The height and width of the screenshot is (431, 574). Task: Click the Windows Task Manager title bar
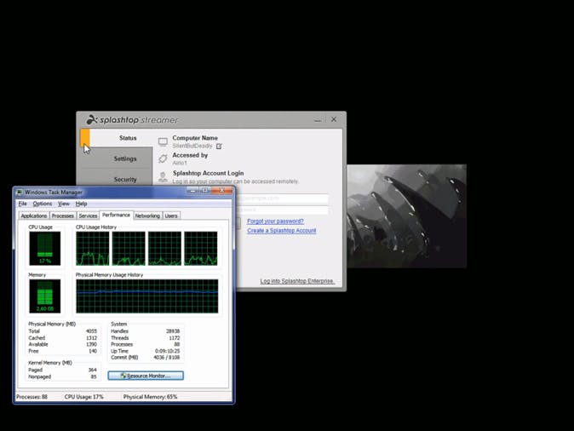click(123, 192)
